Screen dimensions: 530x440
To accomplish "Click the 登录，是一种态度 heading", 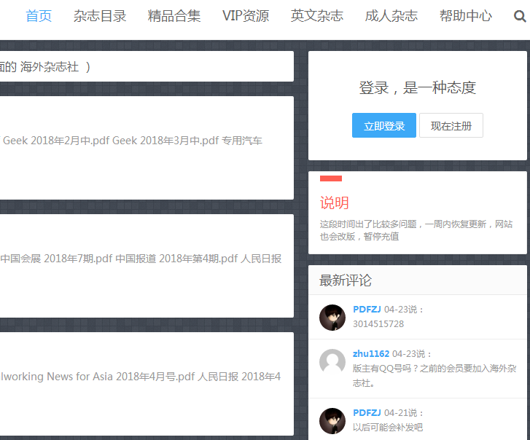I will (x=418, y=88).
